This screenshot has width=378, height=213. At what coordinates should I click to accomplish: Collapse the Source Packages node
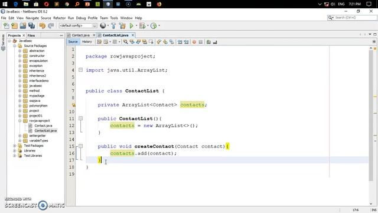coord(14,46)
